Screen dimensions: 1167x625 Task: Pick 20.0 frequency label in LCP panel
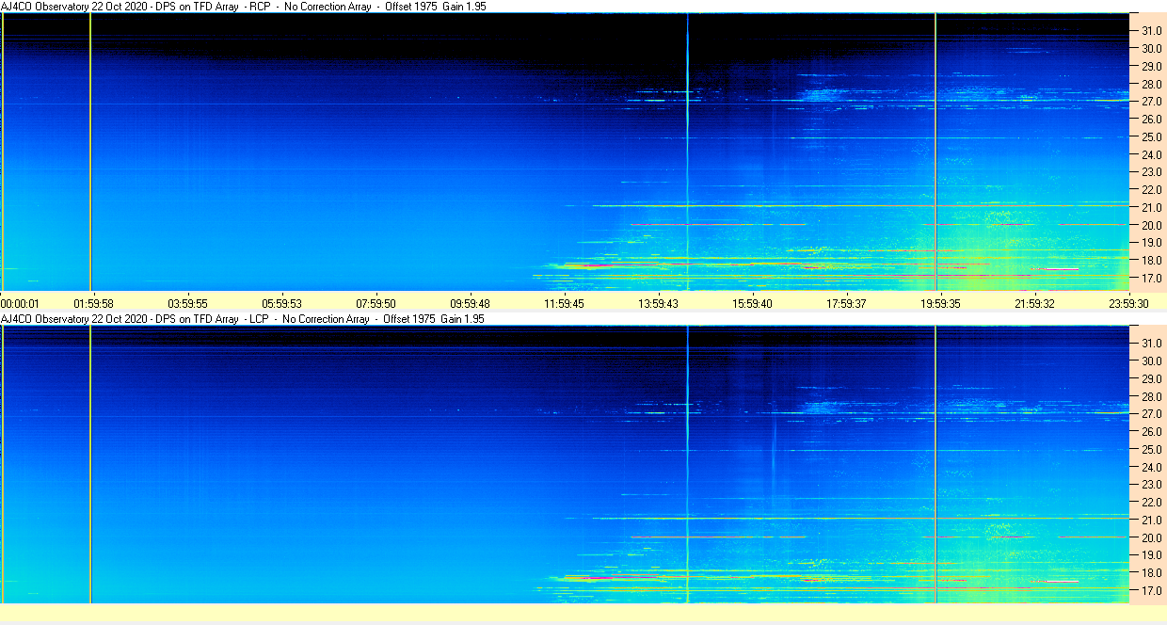[x=1151, y=538]
